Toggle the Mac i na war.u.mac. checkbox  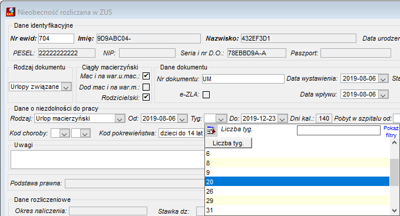(x=146, y=76)
